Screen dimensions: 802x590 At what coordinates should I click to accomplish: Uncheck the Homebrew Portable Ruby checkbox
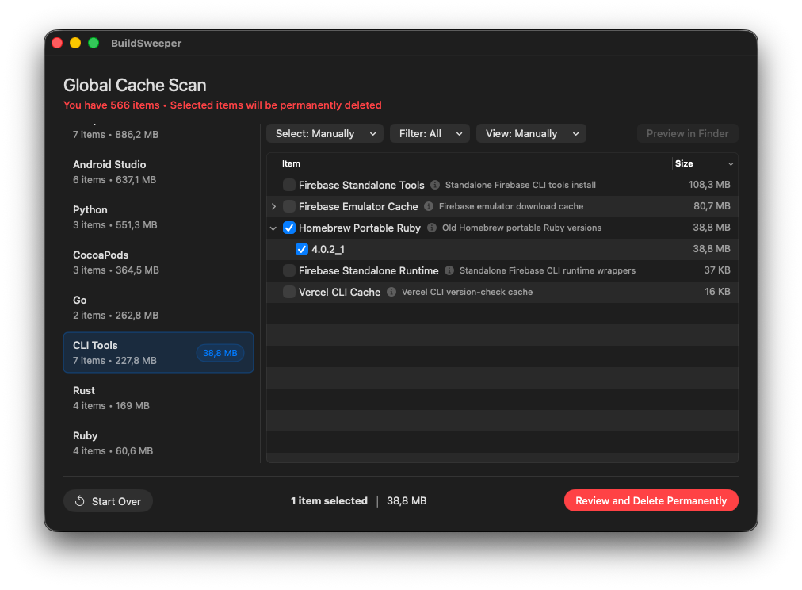click(289, 228)
